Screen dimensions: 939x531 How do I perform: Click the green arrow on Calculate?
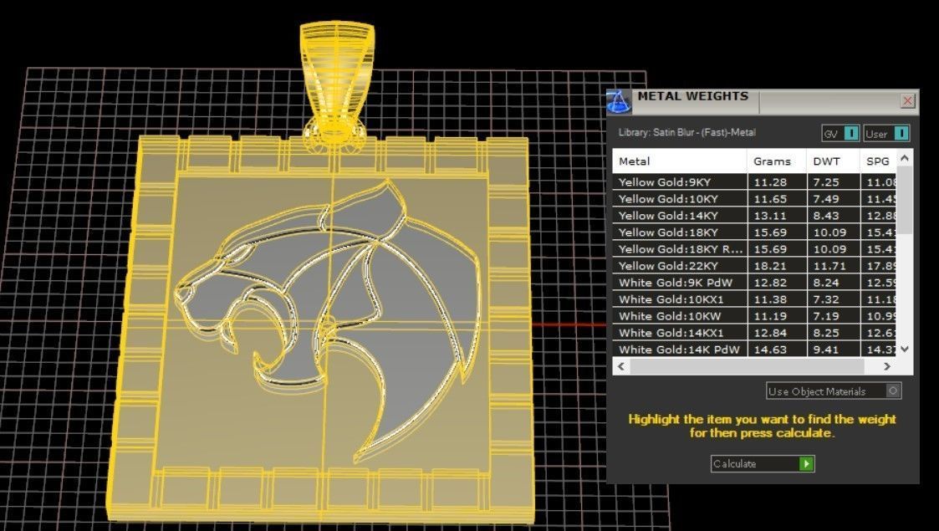click(807, 463)
